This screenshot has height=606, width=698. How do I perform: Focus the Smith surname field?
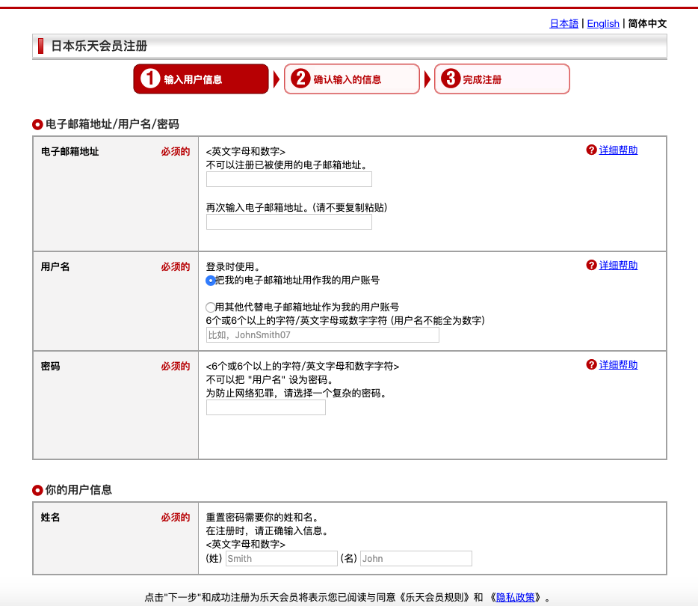point(281,559)
